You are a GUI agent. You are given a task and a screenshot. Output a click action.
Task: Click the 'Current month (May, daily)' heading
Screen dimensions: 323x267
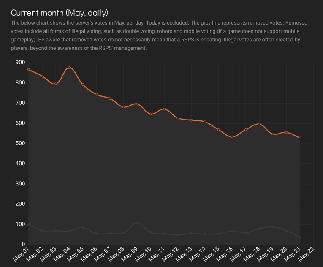tap(59, 13)
